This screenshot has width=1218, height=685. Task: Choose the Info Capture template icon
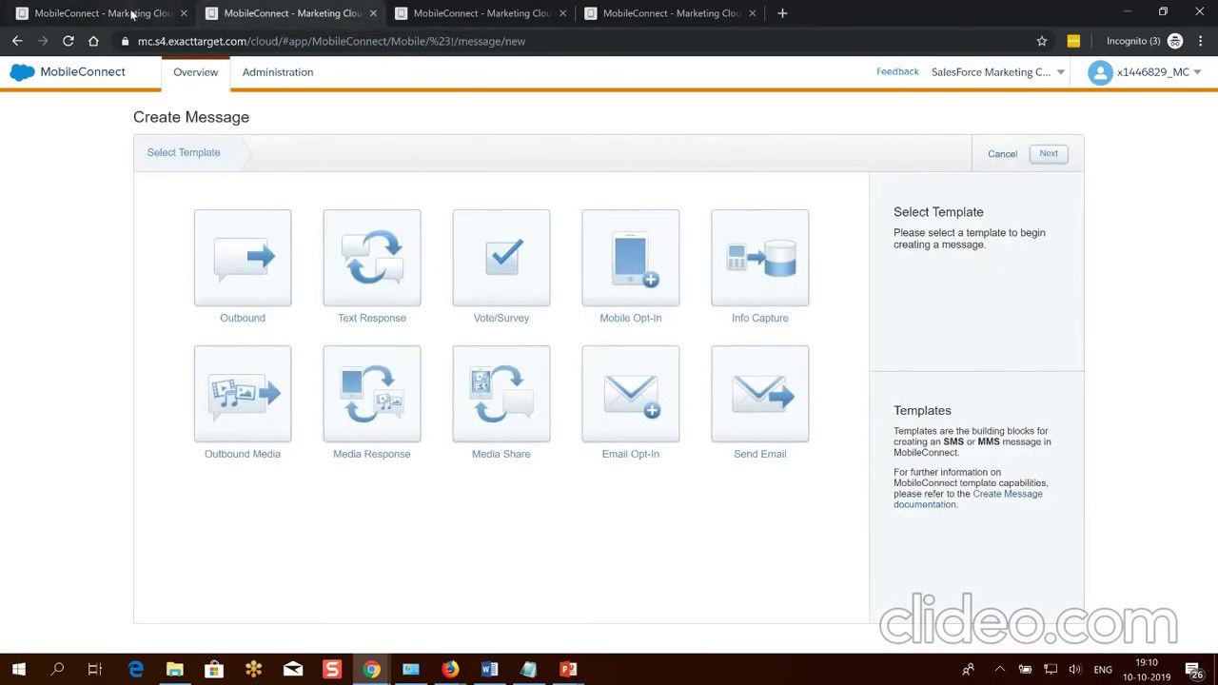click(760, 258)
